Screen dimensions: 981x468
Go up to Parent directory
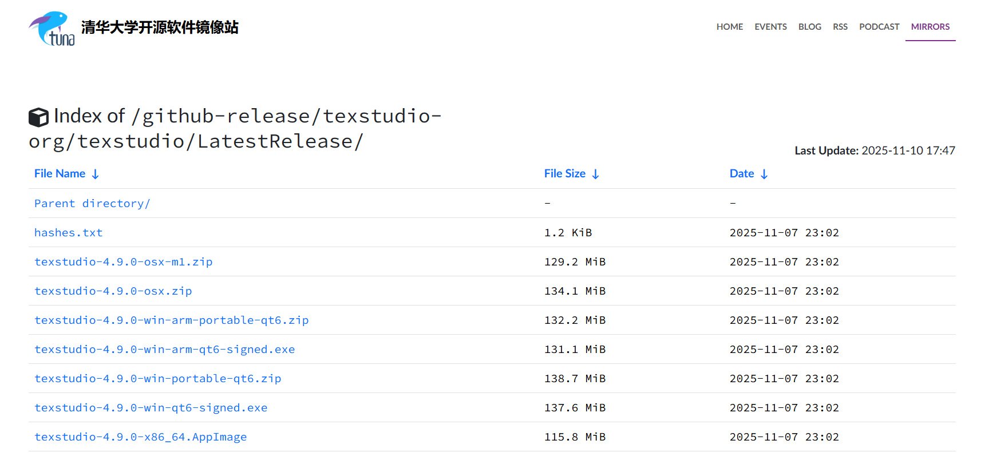92,204
